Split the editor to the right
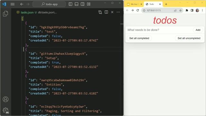 click(106, 12)
